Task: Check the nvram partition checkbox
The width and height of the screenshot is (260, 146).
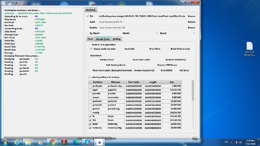Action: point(90,98)
